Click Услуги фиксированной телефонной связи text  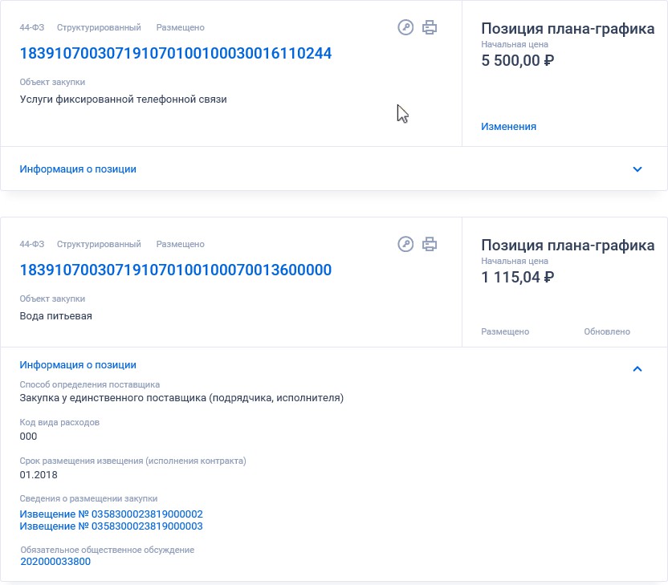(123, 100)
